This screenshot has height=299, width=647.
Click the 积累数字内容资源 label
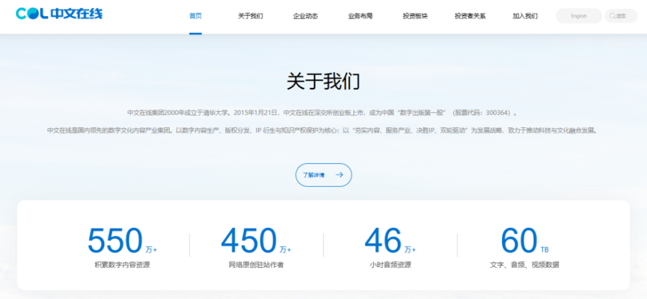click(122, 265)
